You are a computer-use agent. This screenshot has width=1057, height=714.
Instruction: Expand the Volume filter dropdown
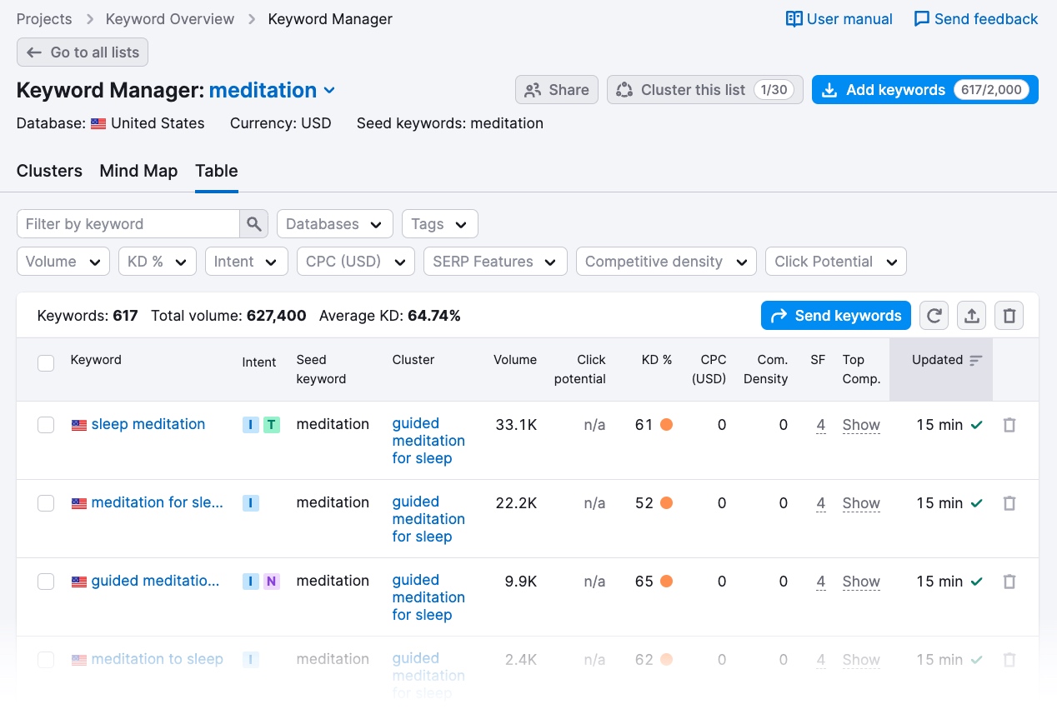(63, 262)
